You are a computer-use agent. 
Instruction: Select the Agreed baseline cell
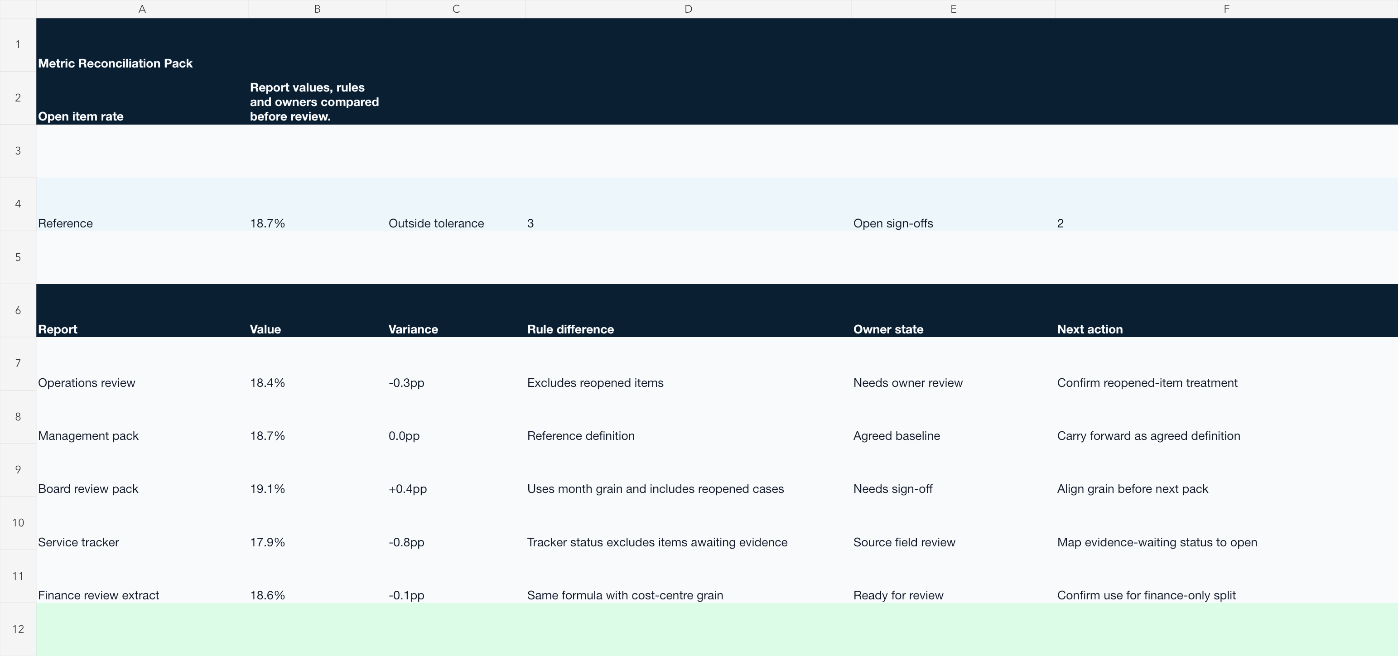[954, 417]
